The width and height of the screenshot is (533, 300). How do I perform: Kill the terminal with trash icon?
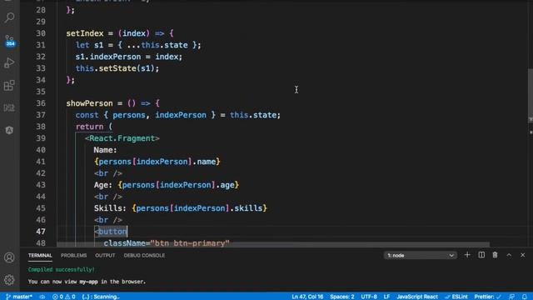(x=495, y=255)
